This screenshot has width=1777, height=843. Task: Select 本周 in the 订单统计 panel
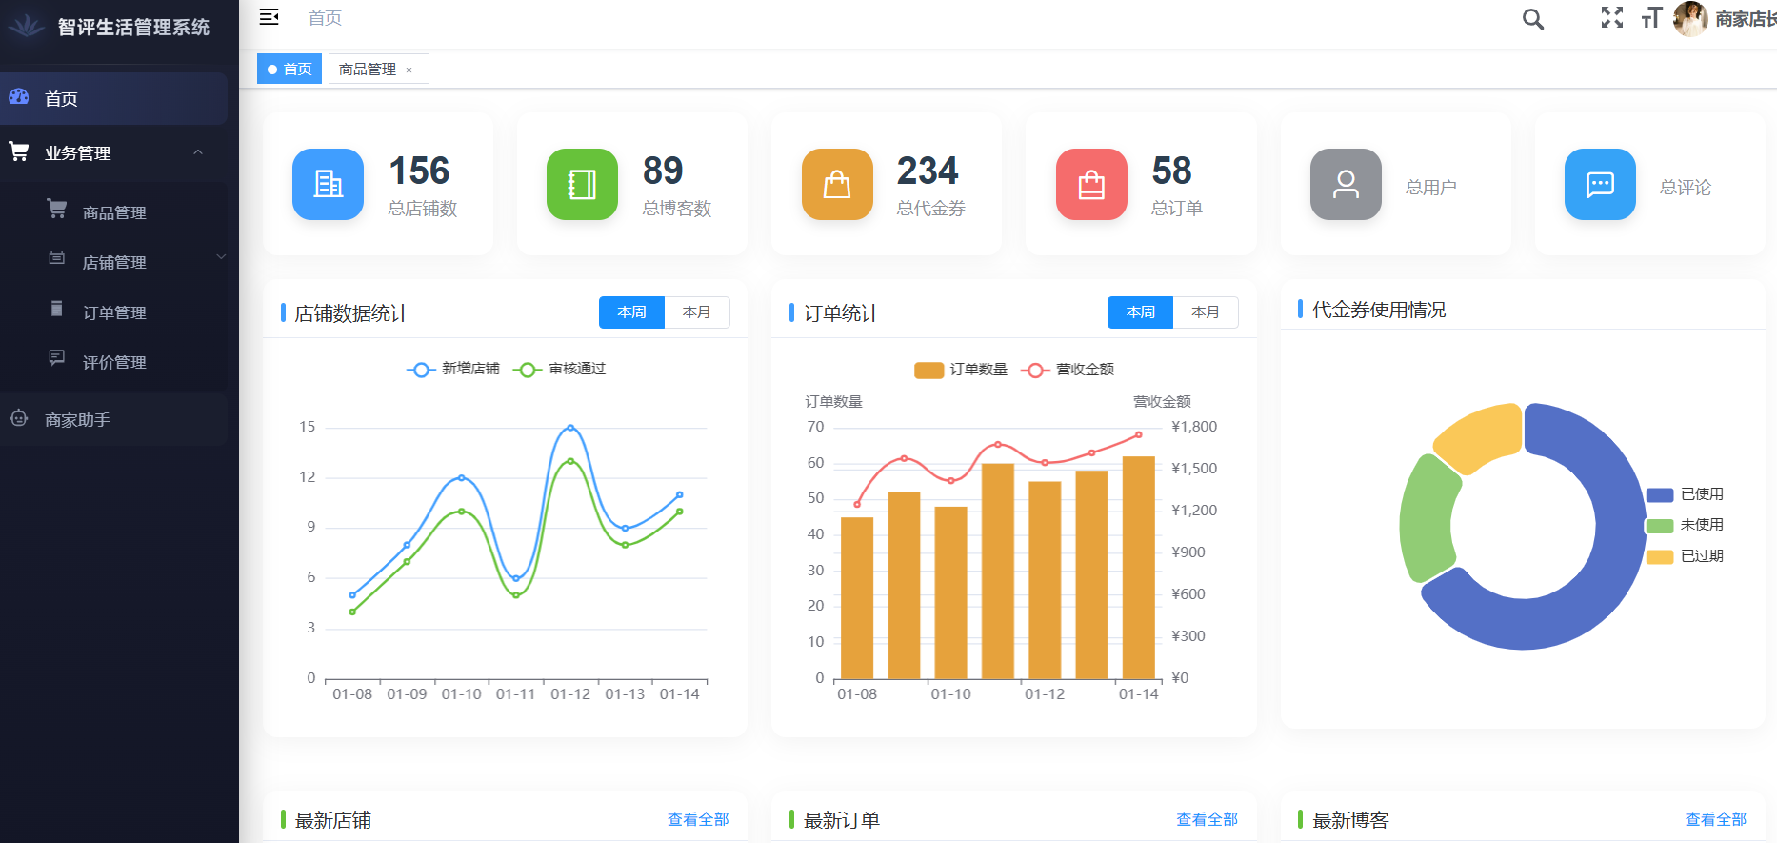pyautogui.click(x=1140, y=312)
